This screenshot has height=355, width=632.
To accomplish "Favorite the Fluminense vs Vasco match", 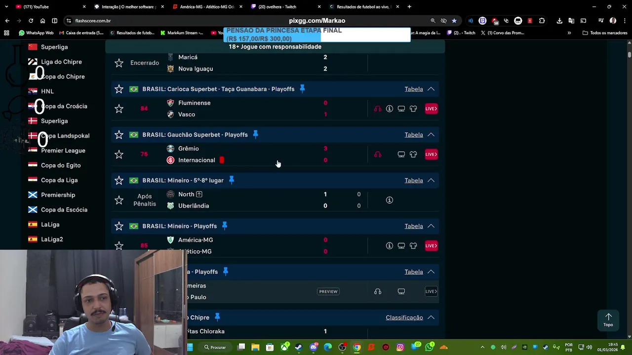I will click(x=119, y=108).
